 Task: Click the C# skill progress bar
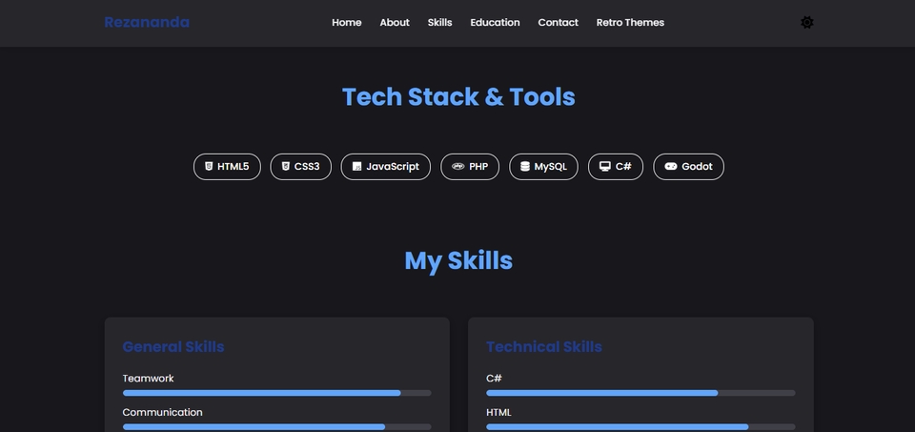(640, 393)
